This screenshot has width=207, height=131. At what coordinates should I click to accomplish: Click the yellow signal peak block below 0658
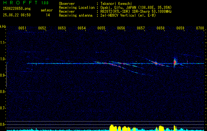pos(161,128)
